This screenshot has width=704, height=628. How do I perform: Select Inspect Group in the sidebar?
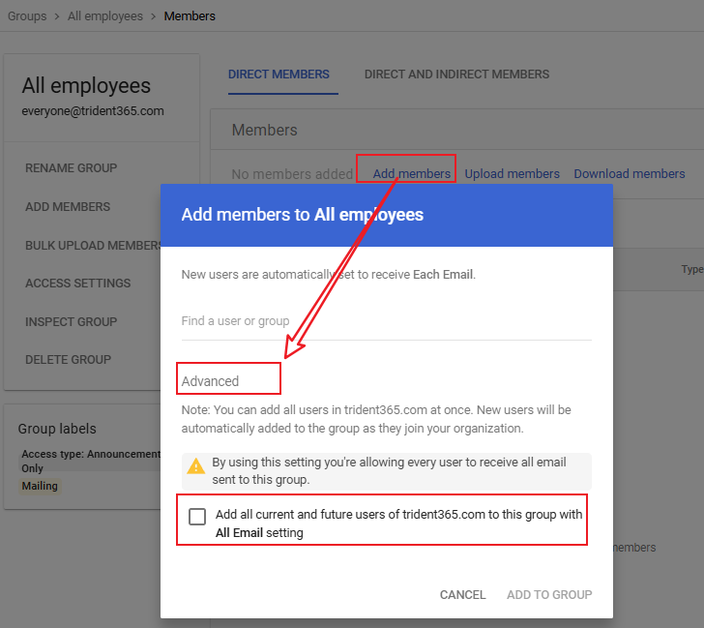tap(71, 322)
